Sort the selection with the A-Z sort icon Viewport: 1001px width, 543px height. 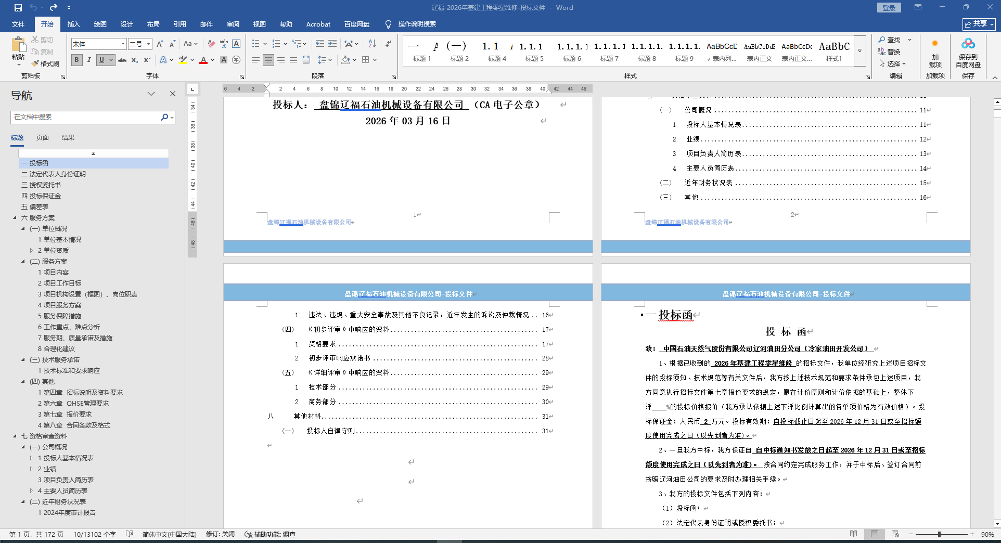click(372, 44)
